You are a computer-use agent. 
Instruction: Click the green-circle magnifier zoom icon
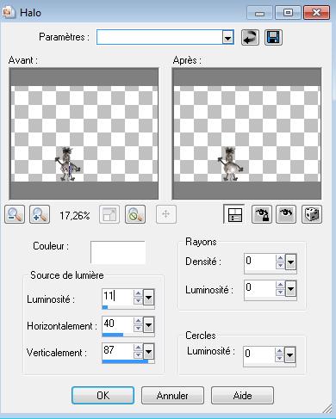135,214
